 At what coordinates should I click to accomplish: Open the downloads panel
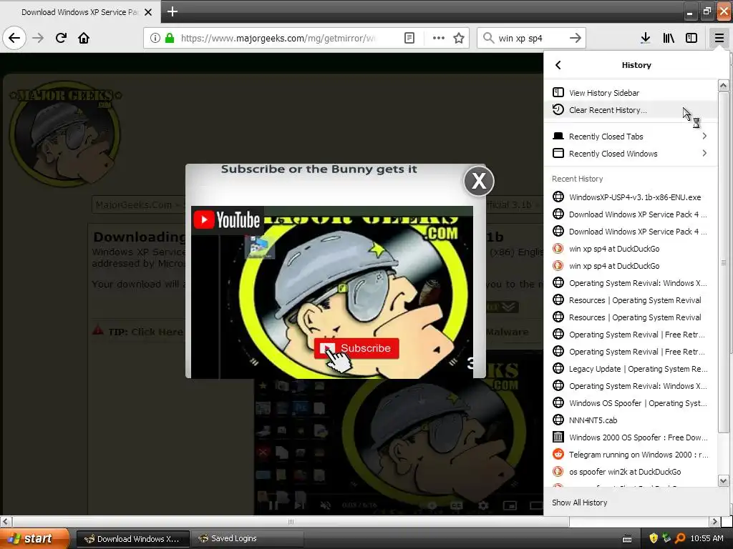click(x=645, y=38)
